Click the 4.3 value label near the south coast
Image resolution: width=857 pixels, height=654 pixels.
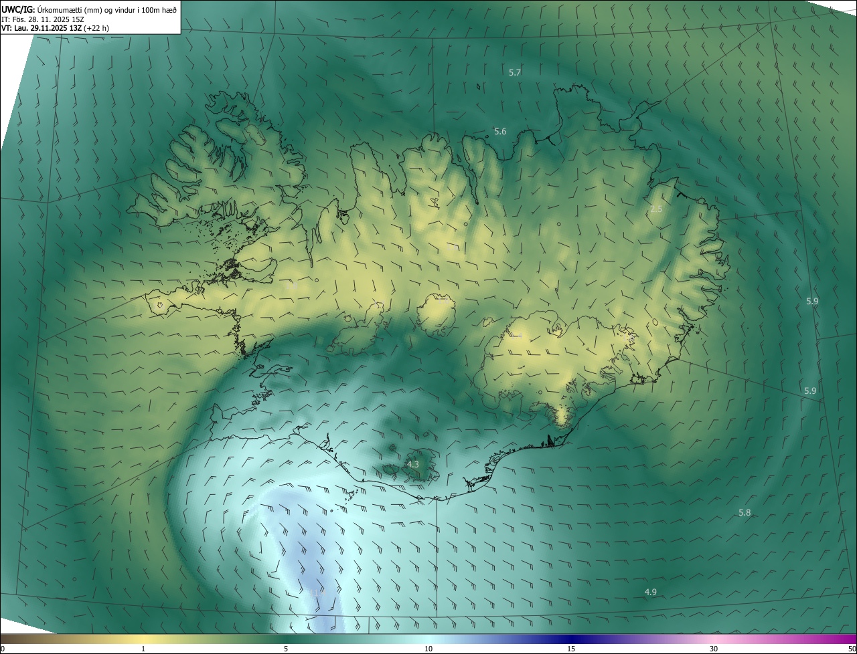[x=413, y=464]
